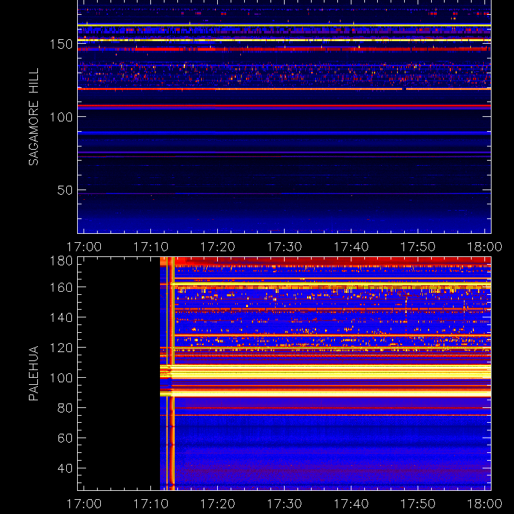The height and width of the screenshot is (514, 514).
Task: Click 17:10 time label under Sagamore Hill plot
Action: click(151, 247)
